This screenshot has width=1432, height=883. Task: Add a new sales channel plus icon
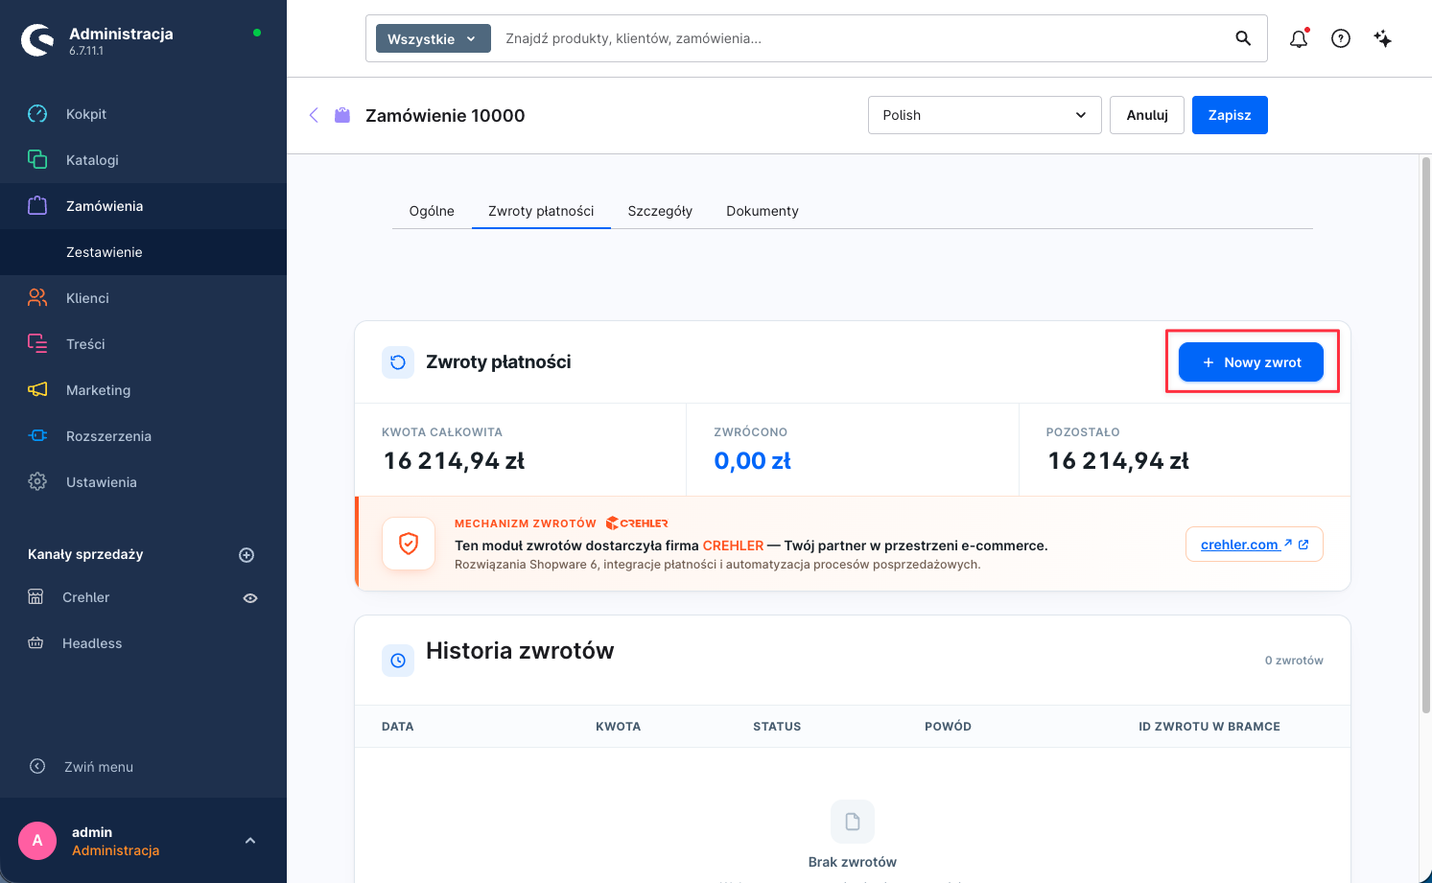tap(246, 555)
